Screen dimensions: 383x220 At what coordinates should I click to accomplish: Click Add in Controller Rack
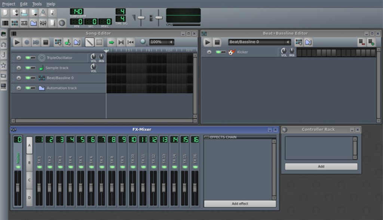[x=321, y=166]
